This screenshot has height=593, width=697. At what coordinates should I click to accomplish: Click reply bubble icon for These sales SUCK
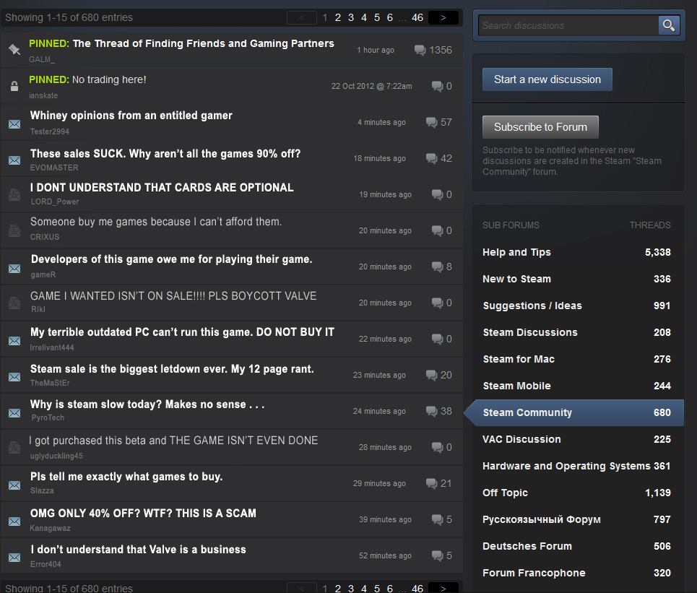pyautogui.click(x=432, y=158)
